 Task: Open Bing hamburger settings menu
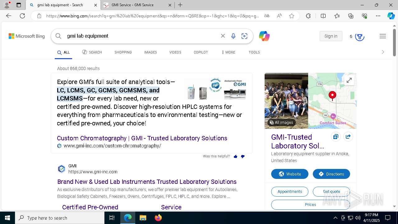click(x=383, y=36)
